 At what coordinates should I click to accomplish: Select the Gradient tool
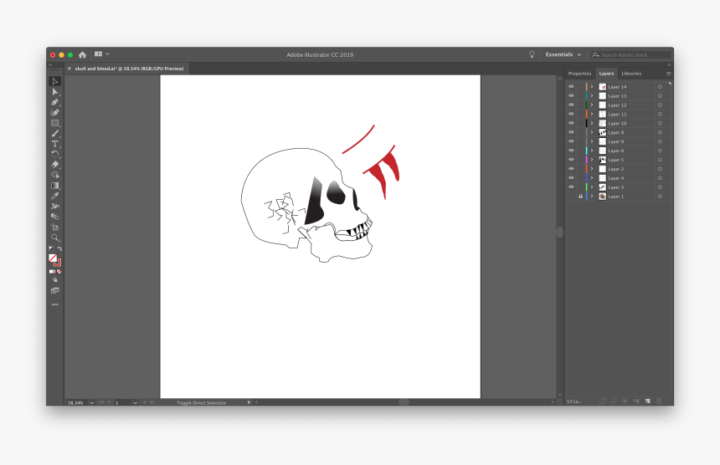[x=54, y=186]
